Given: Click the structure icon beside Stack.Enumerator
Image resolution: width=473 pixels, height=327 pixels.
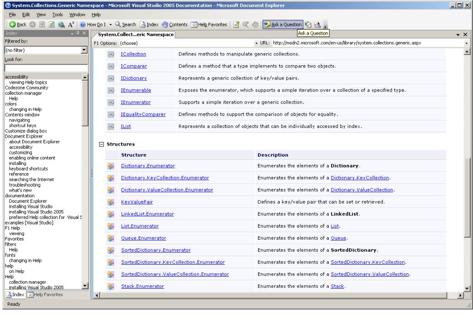Looking at the screenshot, I should tap(111, 287).
